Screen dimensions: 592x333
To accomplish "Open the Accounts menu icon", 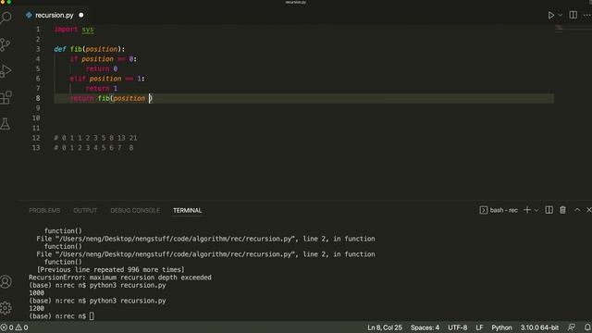I will (6, 281).
